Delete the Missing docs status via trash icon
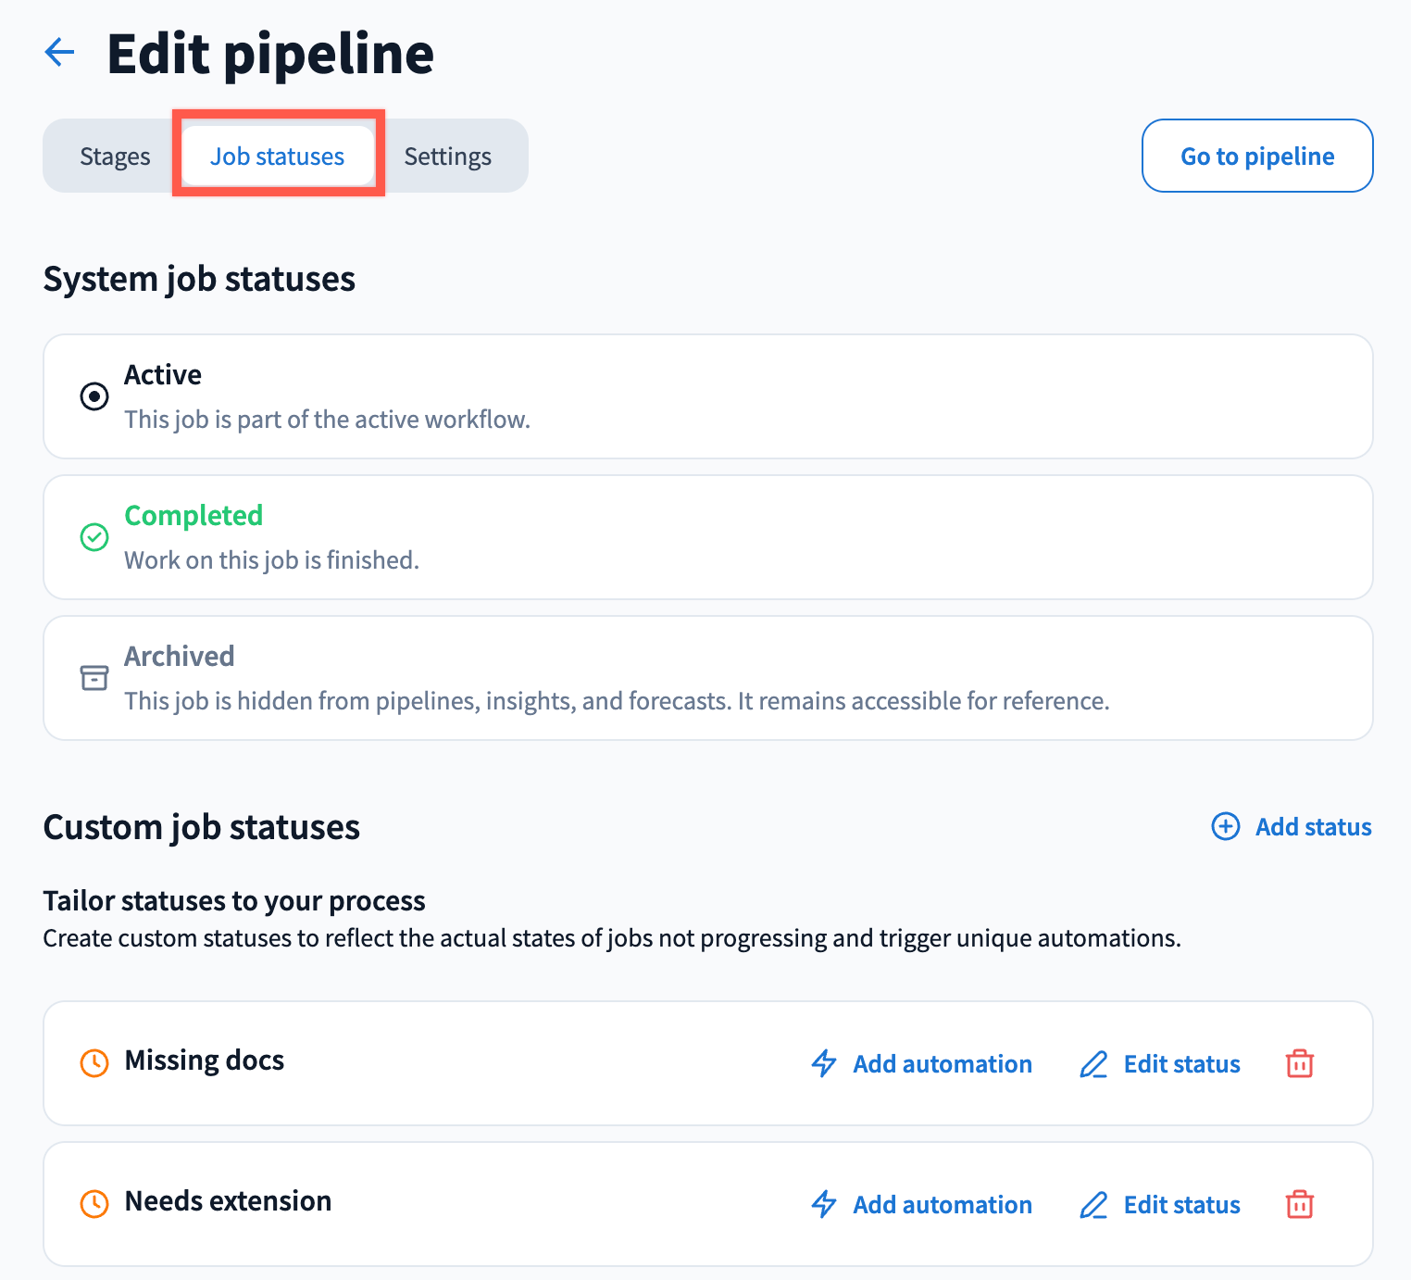This screenshot has width=1411, height=1280. coord(1299,1063)
